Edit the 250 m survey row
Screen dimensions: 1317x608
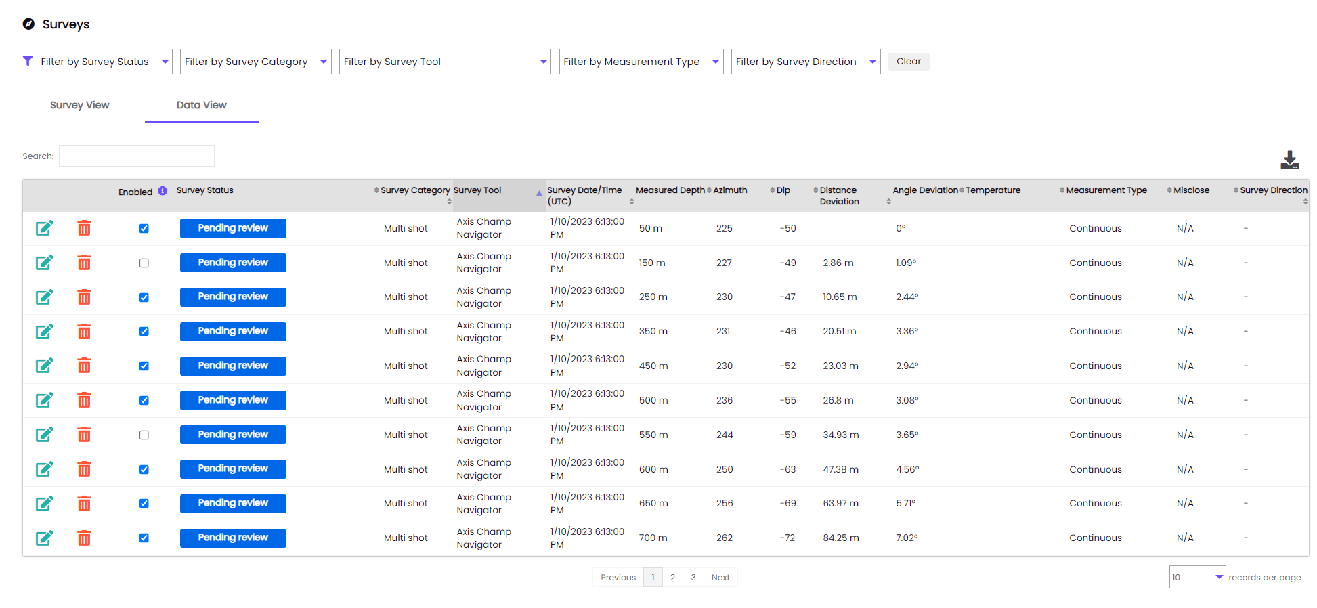(x=45, y=297)
